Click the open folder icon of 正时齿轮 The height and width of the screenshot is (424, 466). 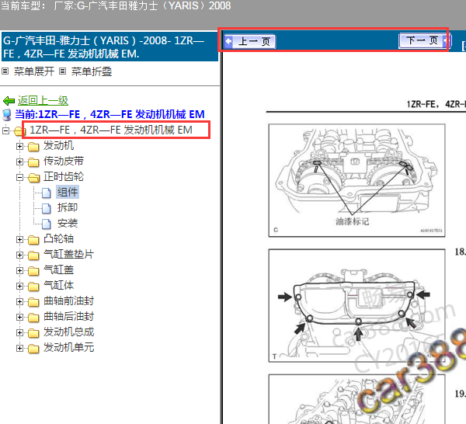click(33, 178)
